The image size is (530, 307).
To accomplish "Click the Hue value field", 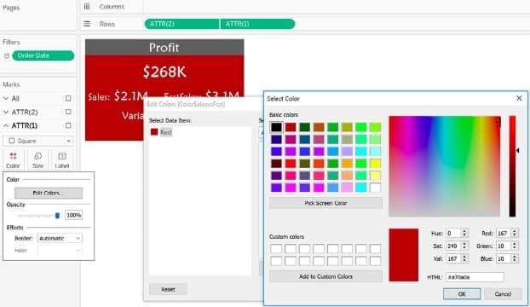I will point(453,233).
